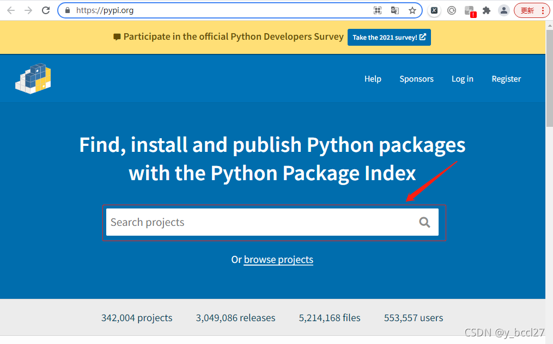
Task: Click the 5,214,168 files statistic
Action: [x=330, y=318]
